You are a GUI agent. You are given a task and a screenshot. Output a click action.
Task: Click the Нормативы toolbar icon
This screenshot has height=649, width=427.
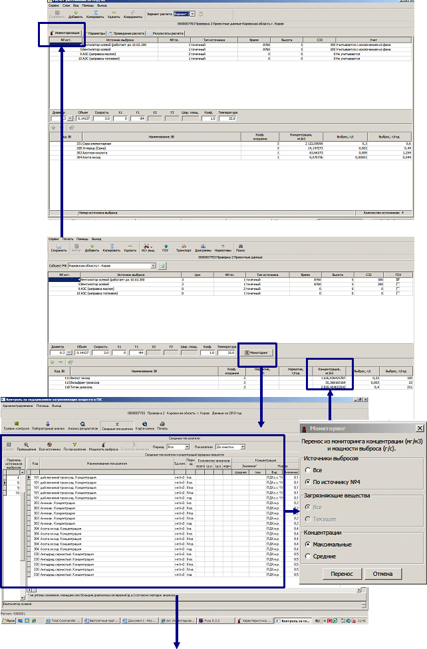(x=222, y=248)
